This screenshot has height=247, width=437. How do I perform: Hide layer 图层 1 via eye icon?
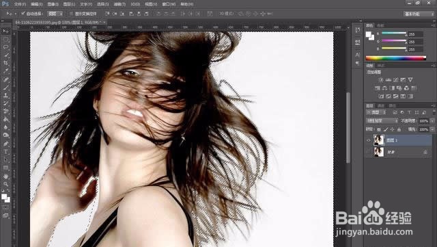369,140
